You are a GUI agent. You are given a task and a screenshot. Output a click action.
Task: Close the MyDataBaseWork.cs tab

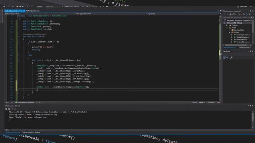(24, 11)
